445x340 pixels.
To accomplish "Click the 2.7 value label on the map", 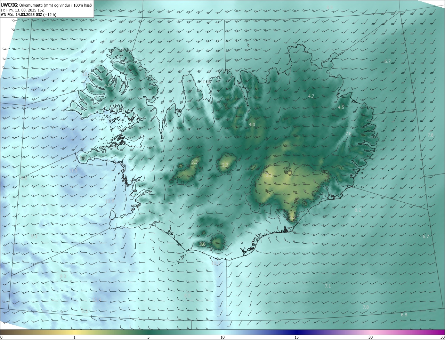I will pos(225,165).
